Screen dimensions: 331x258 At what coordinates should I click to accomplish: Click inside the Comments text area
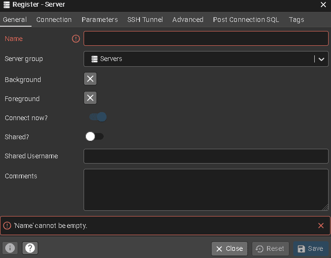pos(206,189)
